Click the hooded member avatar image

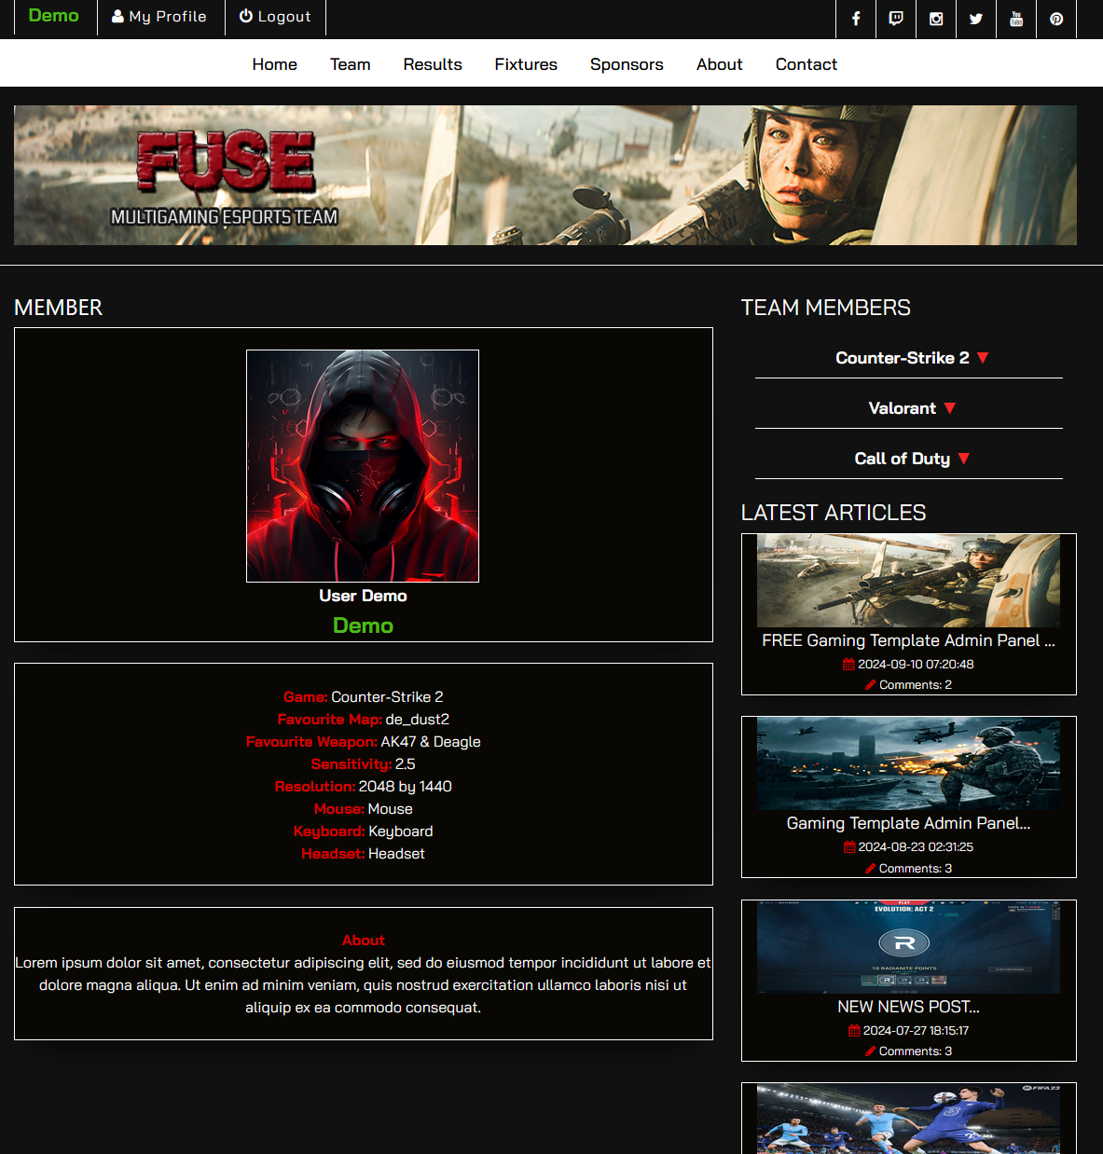pyautogui.click(x=363, y=466)
